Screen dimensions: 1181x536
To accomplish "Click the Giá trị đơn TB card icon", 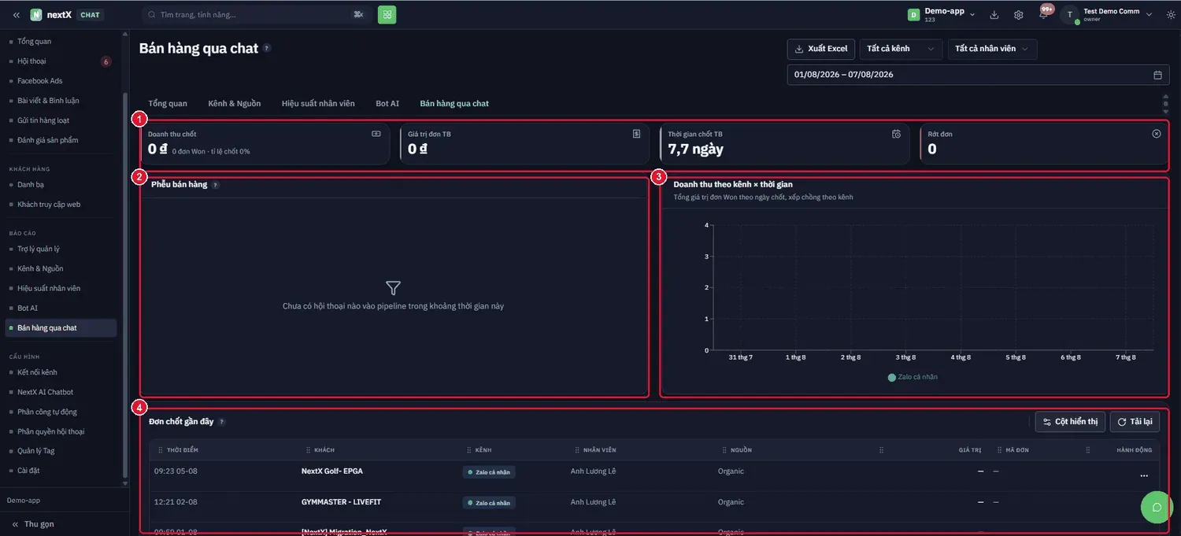I will pyautogui.click(x=636, y=134).
